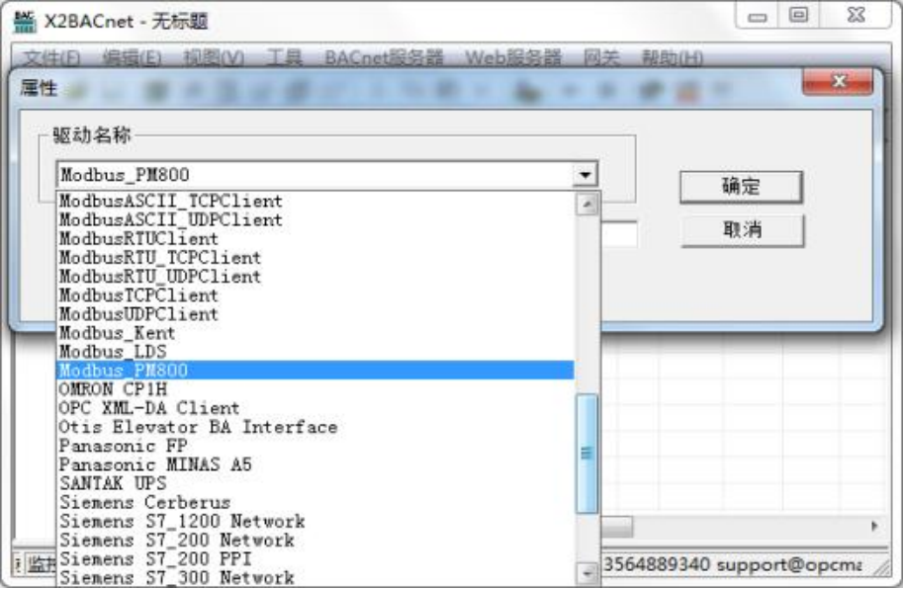Viewport: 903px width, 589px height.
Task: Select highlighted Modbus_PM800 list entry
Action: point(316,371)
